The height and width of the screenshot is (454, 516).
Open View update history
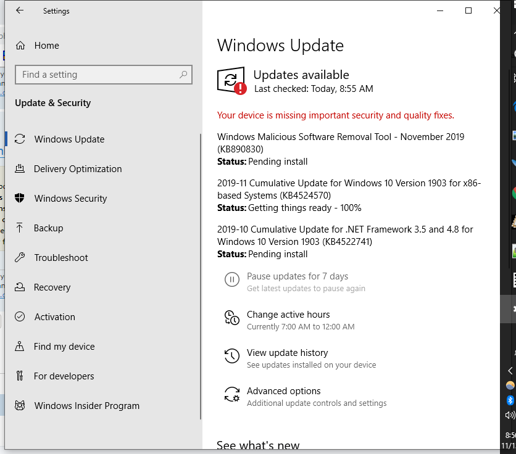coord(287,353)
